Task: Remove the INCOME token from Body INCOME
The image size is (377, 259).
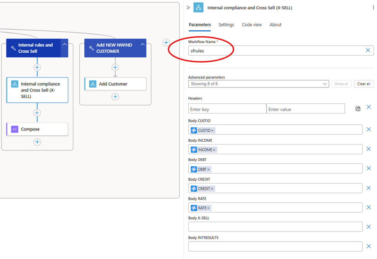Action: coord(214,150)
